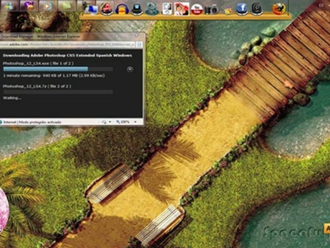Select the adobe.com address bar field

[67, 44]
